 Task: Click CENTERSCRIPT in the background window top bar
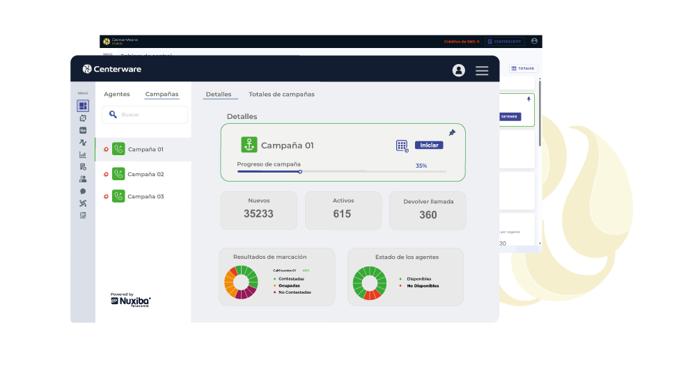tap(505, 42)
